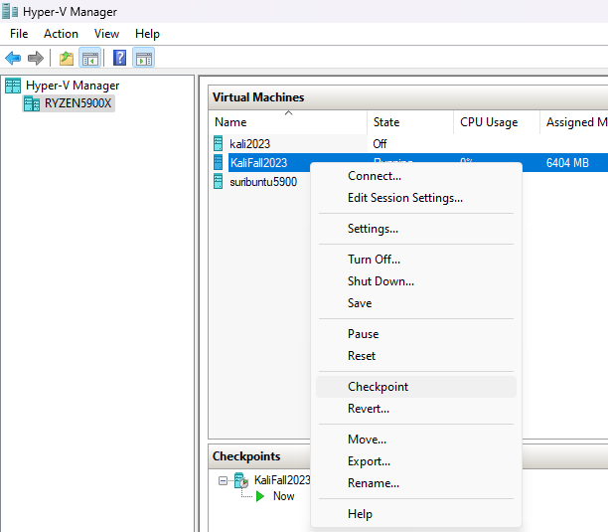Click the 6404 MB memory value
This screenshot has width=608, height=532.
point(567,163)
